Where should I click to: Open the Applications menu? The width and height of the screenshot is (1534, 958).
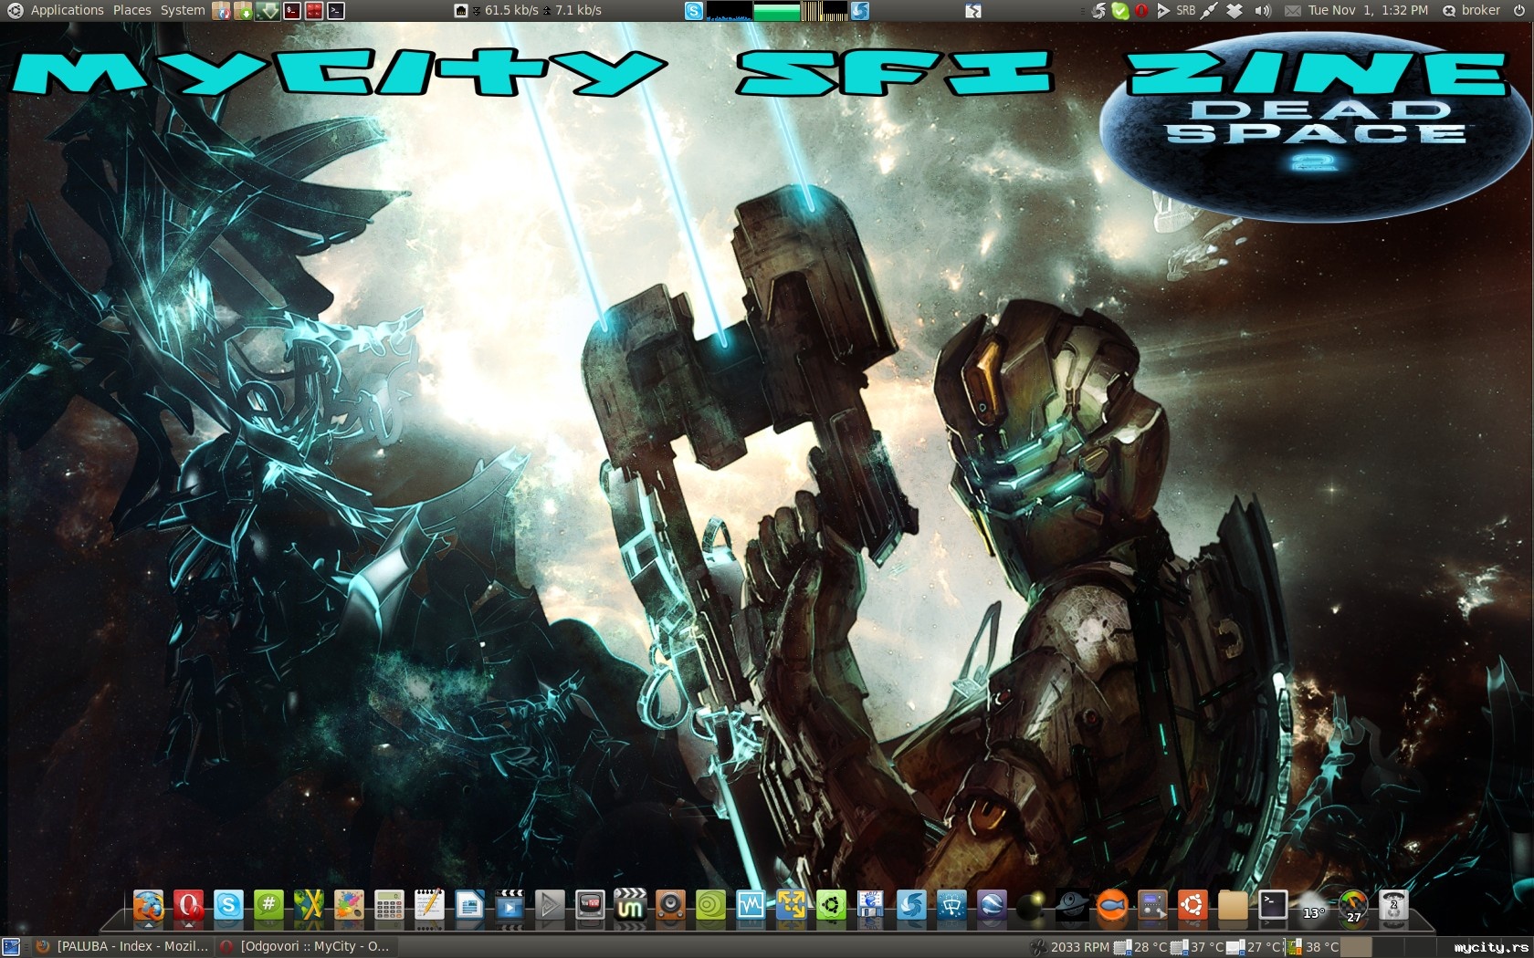click(x=67, y=10)
